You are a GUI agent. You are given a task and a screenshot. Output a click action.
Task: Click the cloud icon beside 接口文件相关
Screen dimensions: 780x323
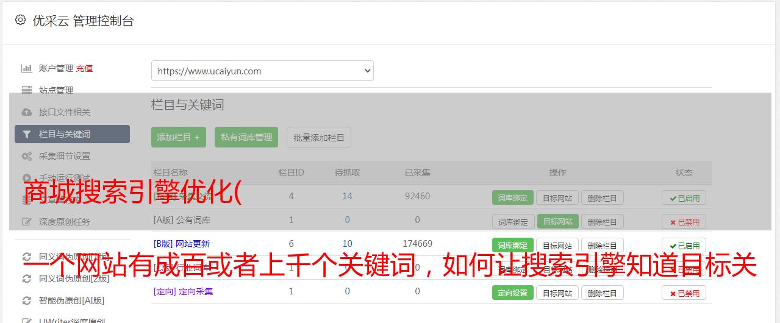tap(27, 112)
